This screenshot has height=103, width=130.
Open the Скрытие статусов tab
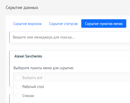point(63,24)
